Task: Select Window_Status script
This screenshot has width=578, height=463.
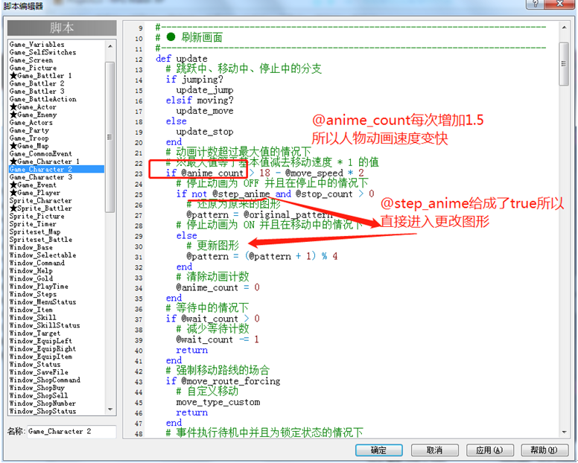Action: (35, 364)
